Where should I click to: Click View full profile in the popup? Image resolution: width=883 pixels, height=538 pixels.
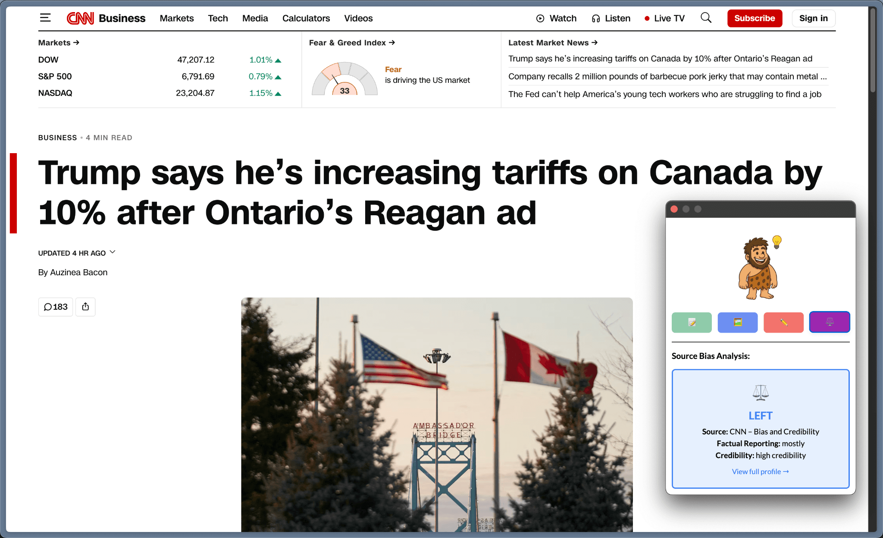click(x=761, y=472)
